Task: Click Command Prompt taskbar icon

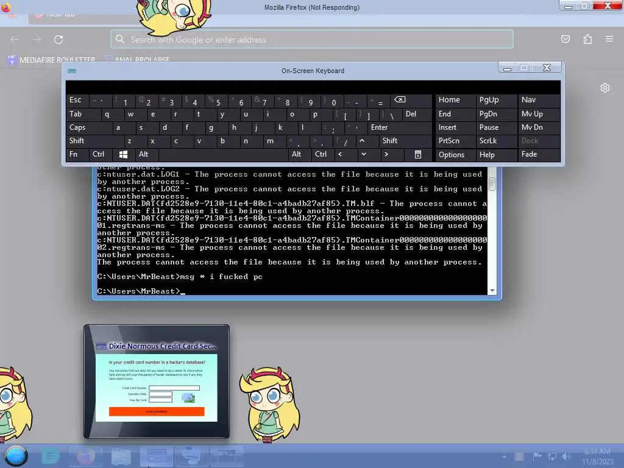Action: coord(227,456)
